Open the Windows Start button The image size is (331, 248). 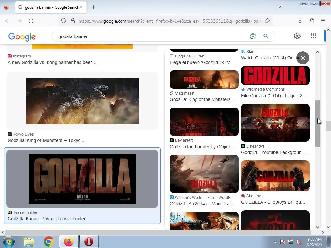coord(8,242)
